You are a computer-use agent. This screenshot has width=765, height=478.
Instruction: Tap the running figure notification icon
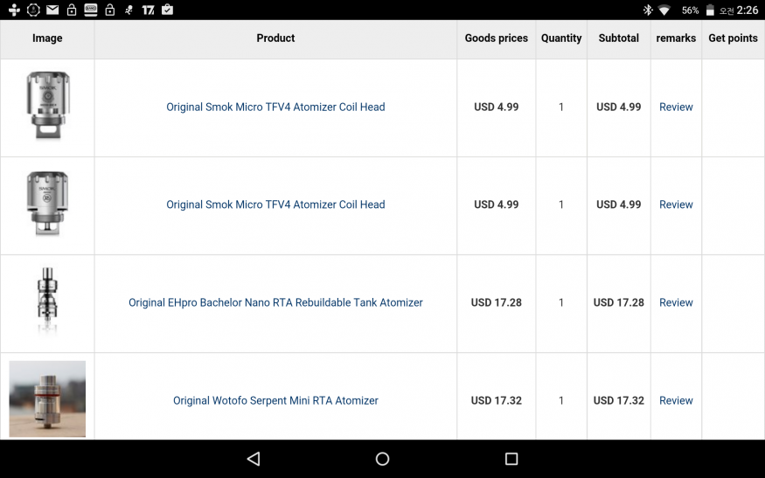pyautogui.click(x=129, y=10)
